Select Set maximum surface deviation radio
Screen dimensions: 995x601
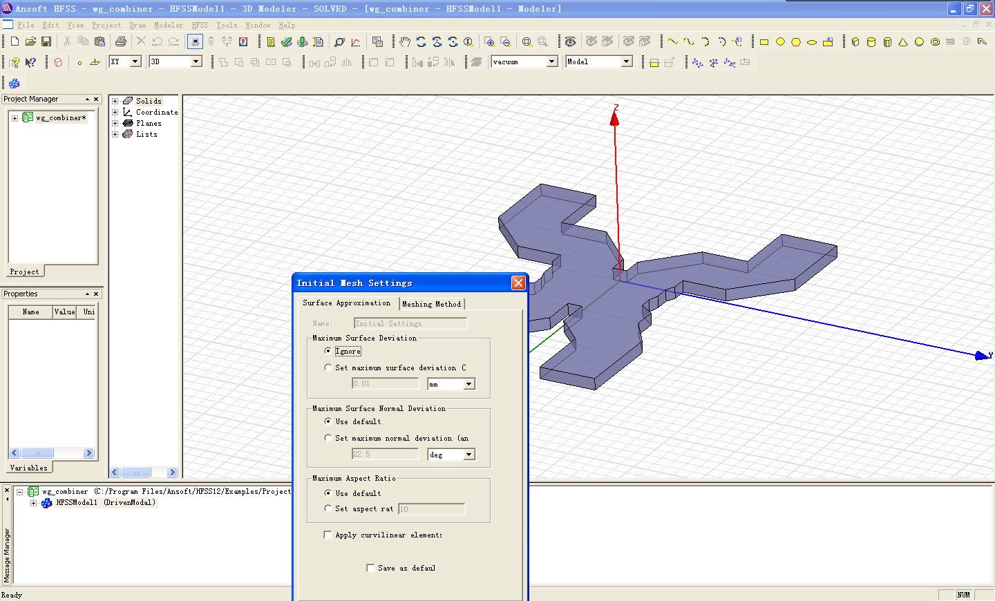[328, 368]
